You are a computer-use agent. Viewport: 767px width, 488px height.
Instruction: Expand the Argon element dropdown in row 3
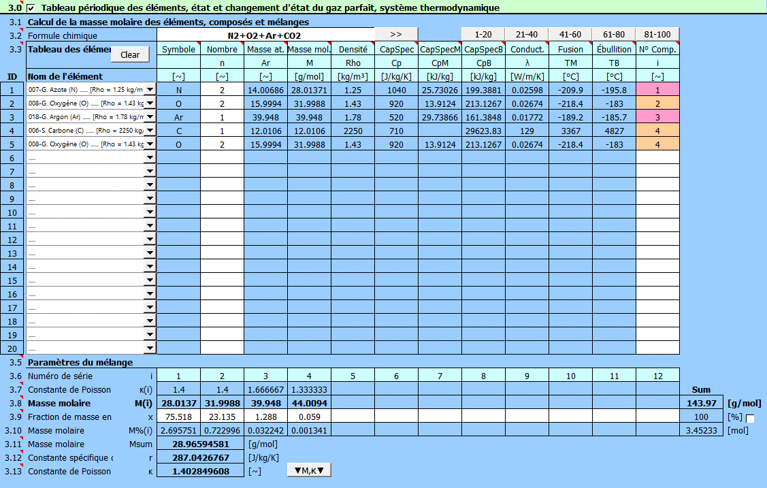coord(150,116)
